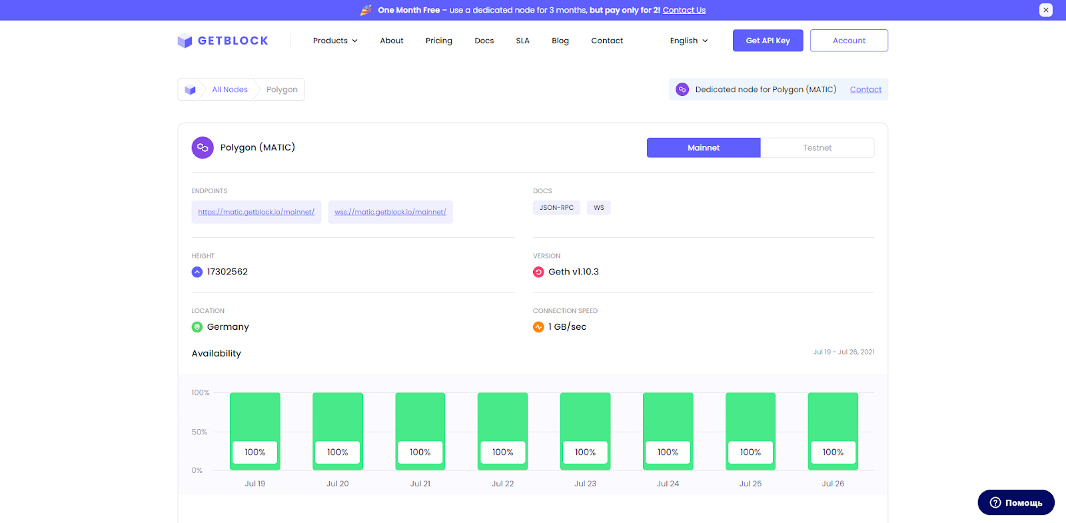Click the Polygon MATIC purple logo icon
Image resolution: width=1066 pixels, height=523 pixels.
coord(203,148)
